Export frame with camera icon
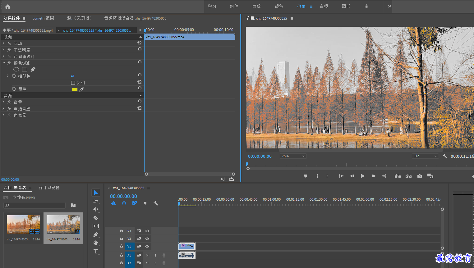The width and height of the screenshot is (474, 268). [420, 176]
